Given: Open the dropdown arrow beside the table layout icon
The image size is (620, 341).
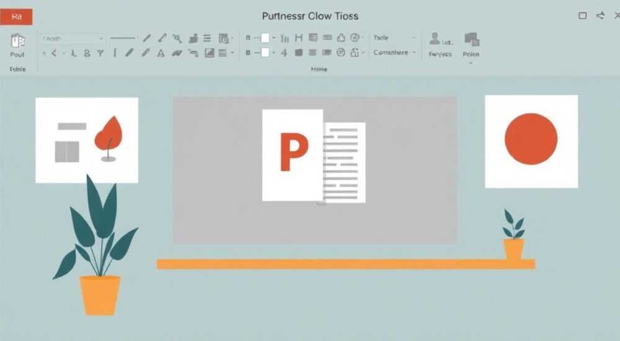Looking at the screenshot, I should 232,38.
